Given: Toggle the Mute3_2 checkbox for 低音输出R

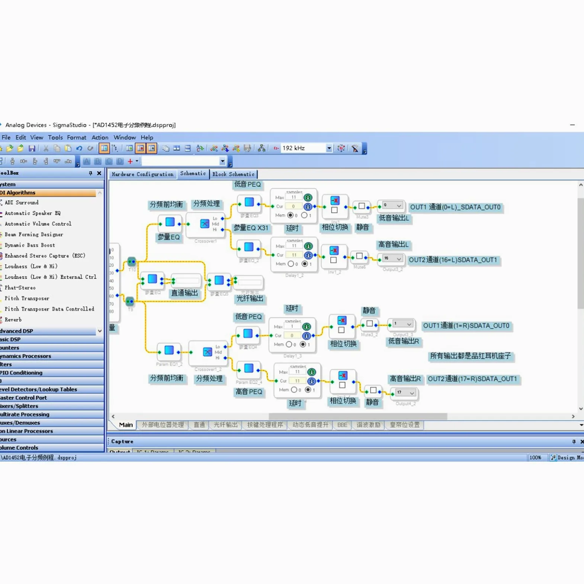Looking at the screenshot, I should (369, 324).
